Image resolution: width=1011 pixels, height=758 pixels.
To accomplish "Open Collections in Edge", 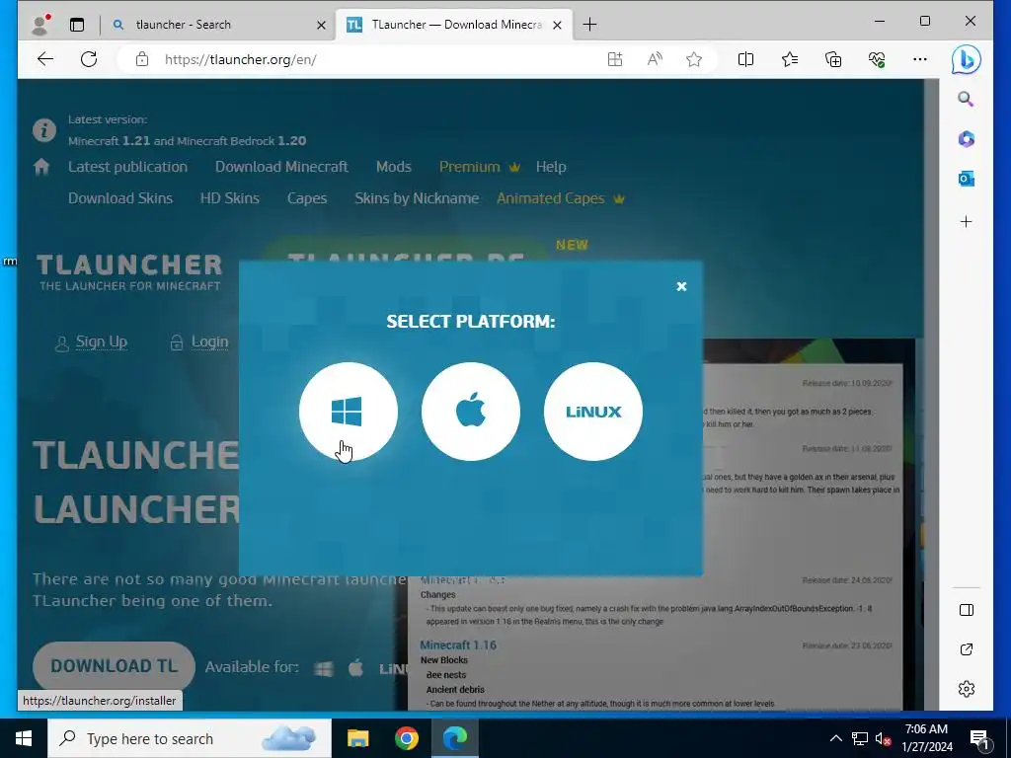I will pyautogui.click(x=833, y=59).
